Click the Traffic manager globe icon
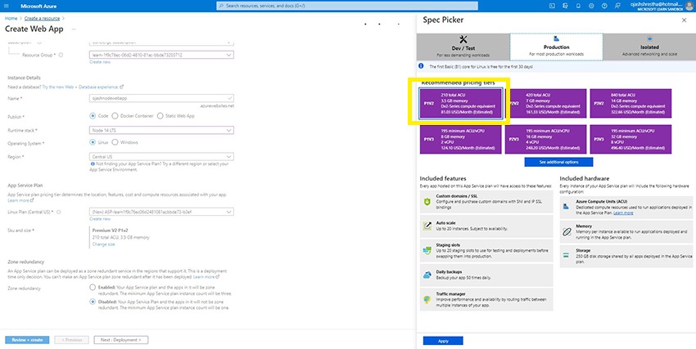The width and height of the screenshot is (696, 349). click(x=427, y=299)
